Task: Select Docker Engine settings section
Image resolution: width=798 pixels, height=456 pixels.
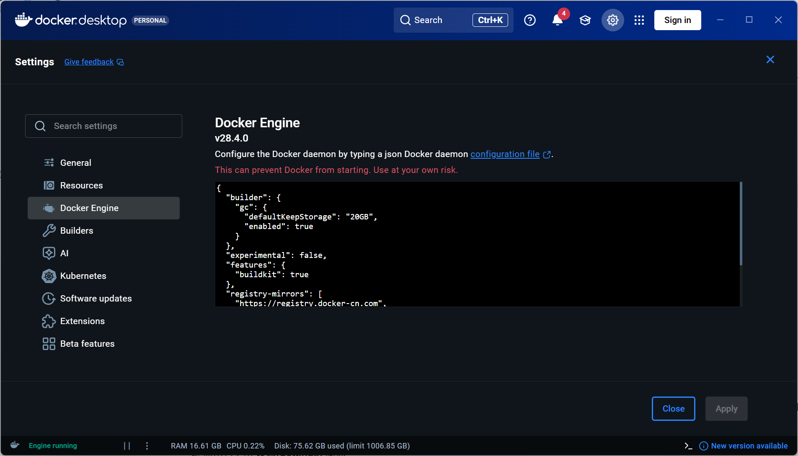Action: coord(103,208)
